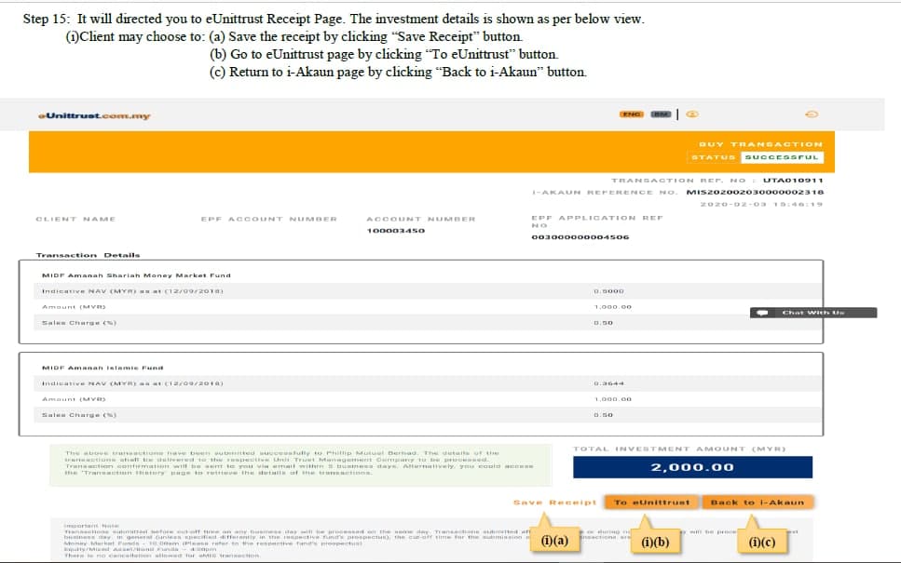Viewport: 901px width, 563px height.
Task: Click sales charge 0.50 of Amanah Islamic Fund
Action: click(604, 415)
